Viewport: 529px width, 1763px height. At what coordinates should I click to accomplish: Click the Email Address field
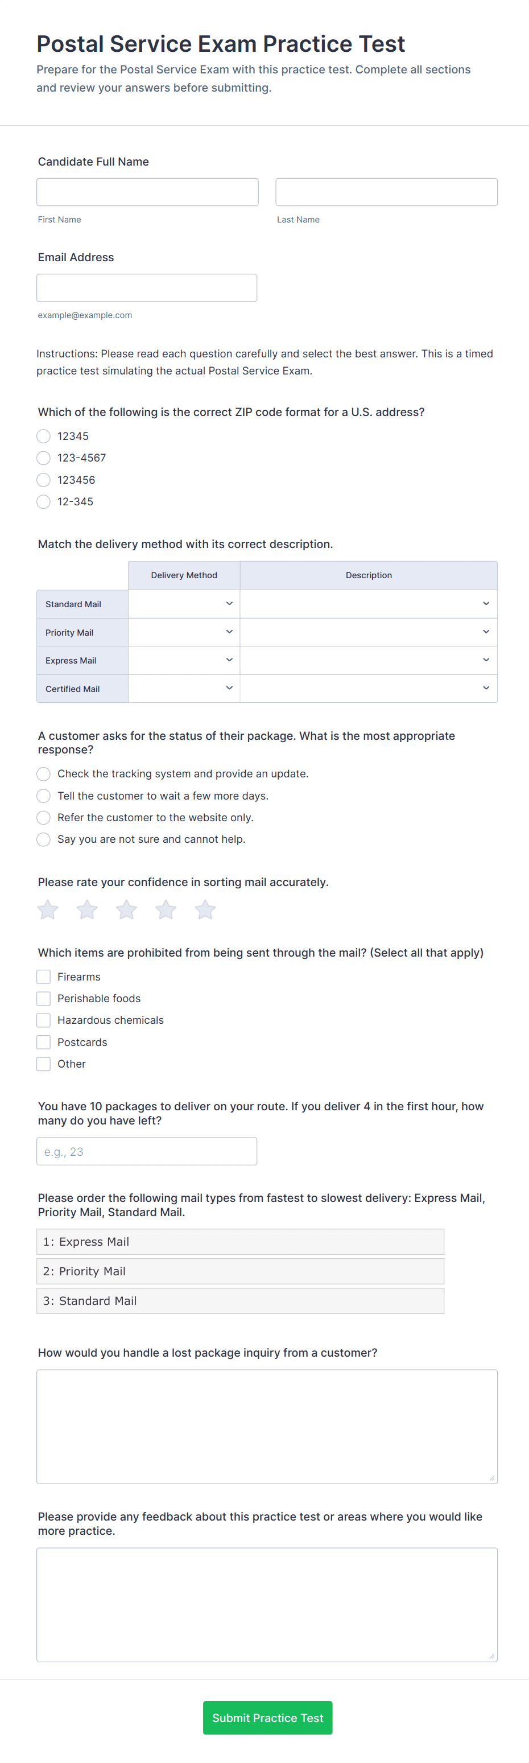point(147,288)
